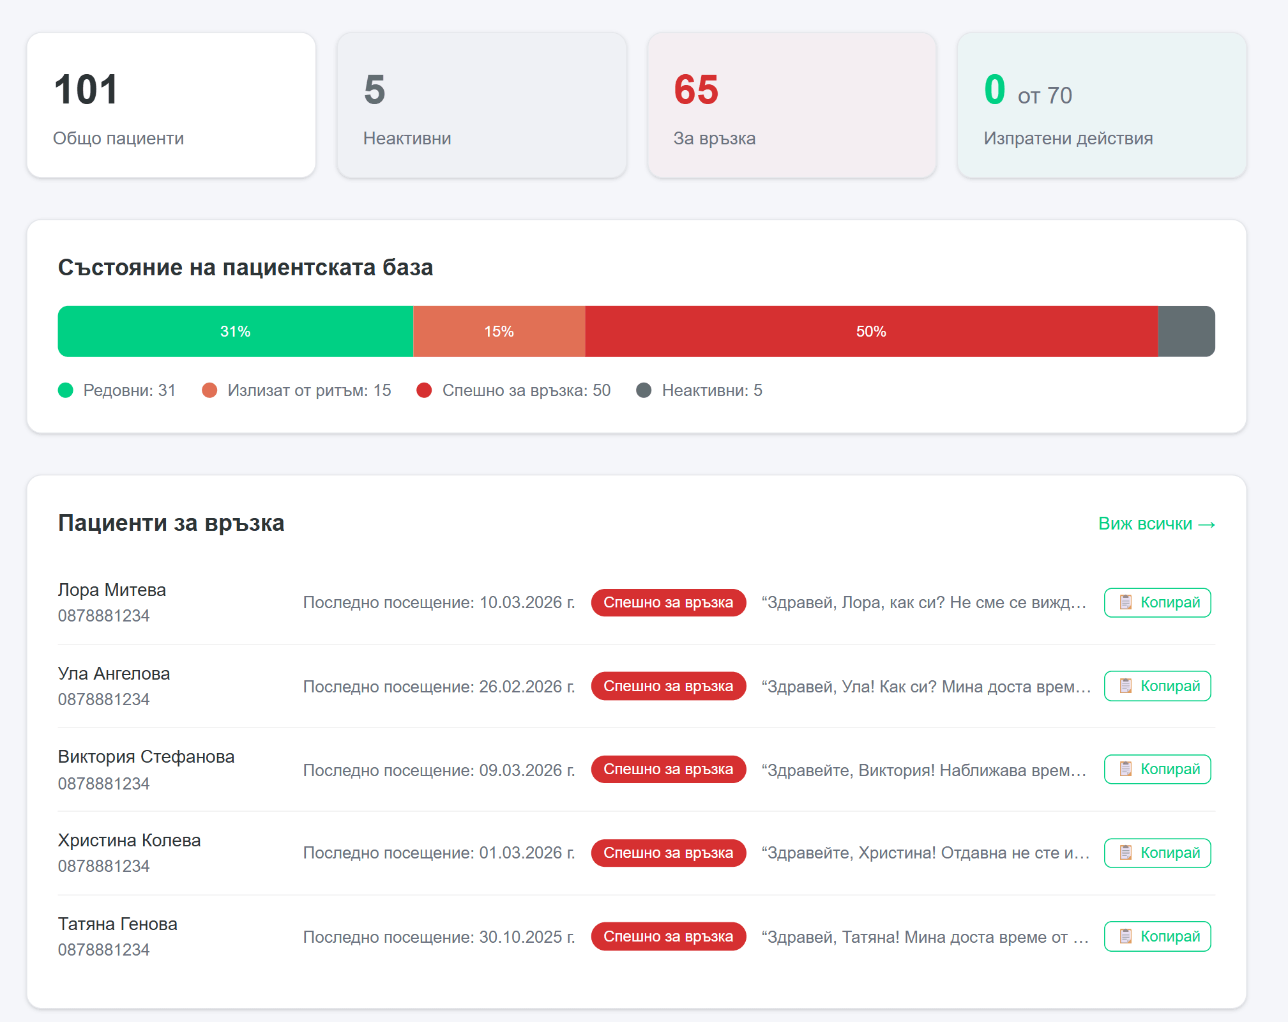Click Спешно за връзка badge for Лора Митева
1288x1022 pixels.
[669, 602]
